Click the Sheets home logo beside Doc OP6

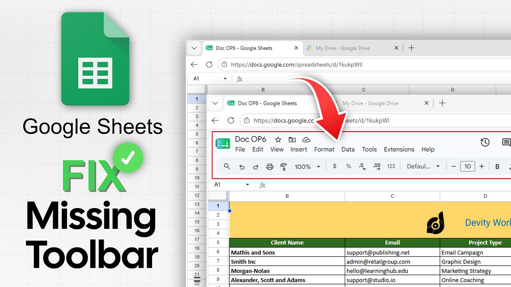click(x=223, y=144)
